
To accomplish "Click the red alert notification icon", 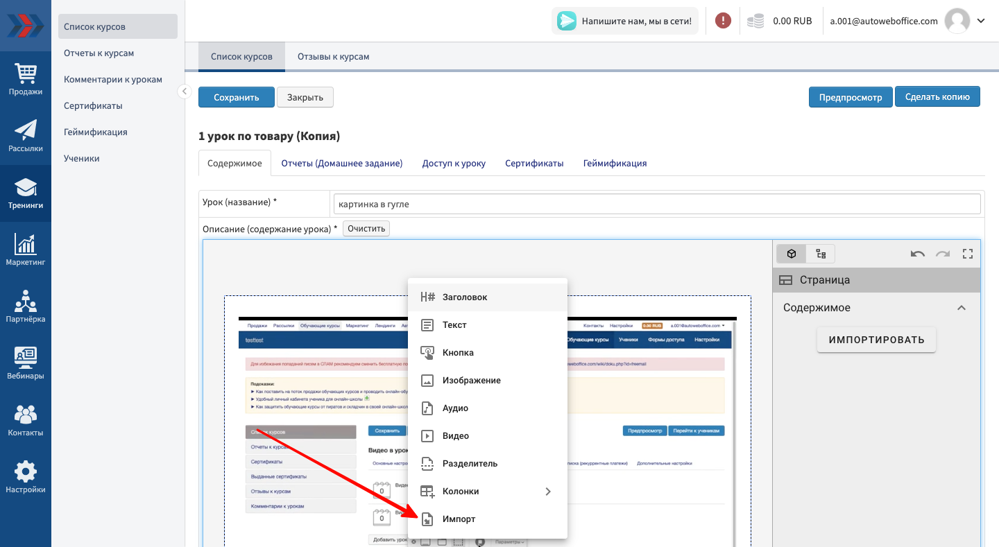I will tap(723, 21).
